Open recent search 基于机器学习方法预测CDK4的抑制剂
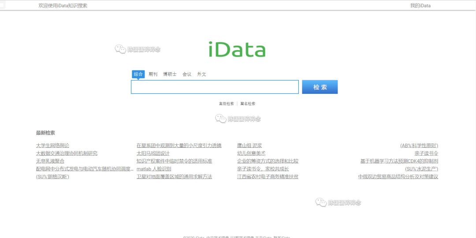 click(x=399, y=161)
